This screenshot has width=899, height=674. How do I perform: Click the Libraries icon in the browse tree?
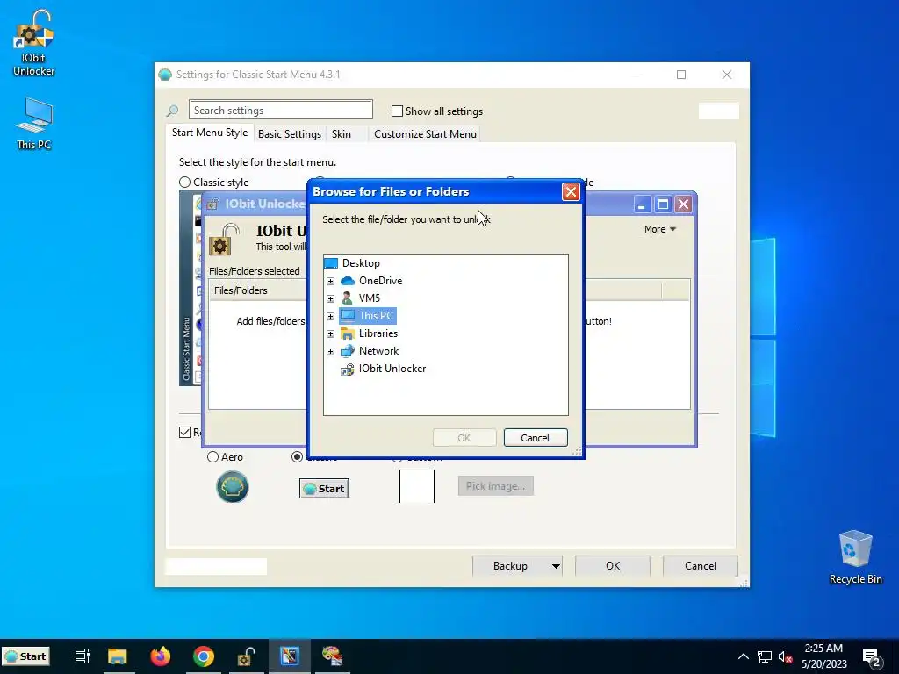(x=348, y=333)
